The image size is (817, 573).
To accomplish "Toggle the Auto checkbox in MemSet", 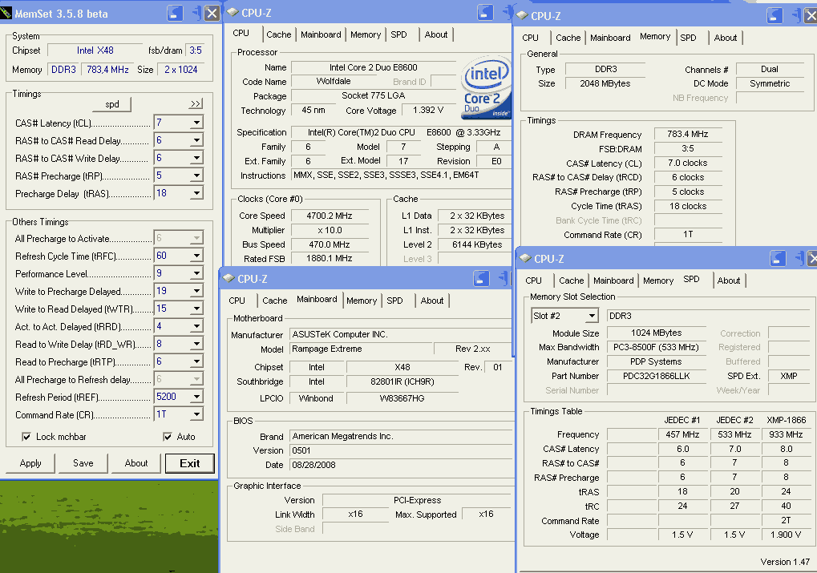I will click(x=168, y=437).
